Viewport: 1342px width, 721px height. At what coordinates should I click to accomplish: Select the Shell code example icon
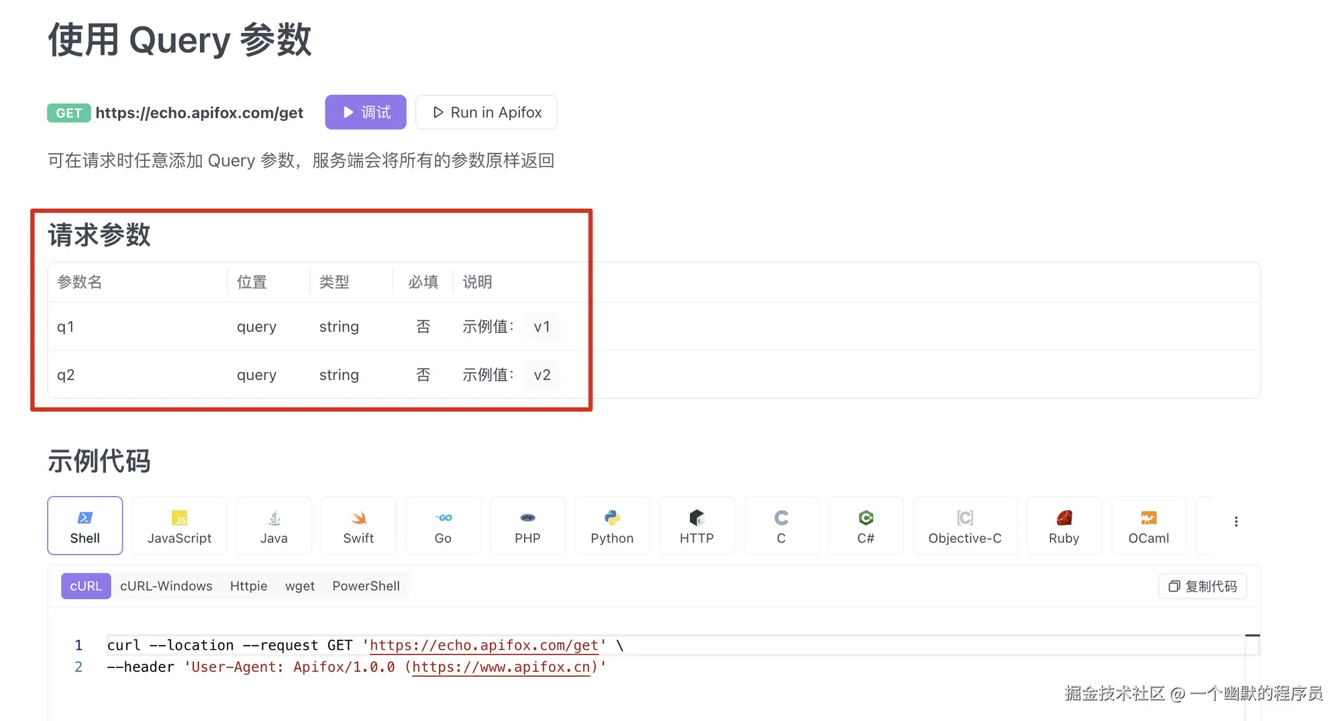click(85, 526)
